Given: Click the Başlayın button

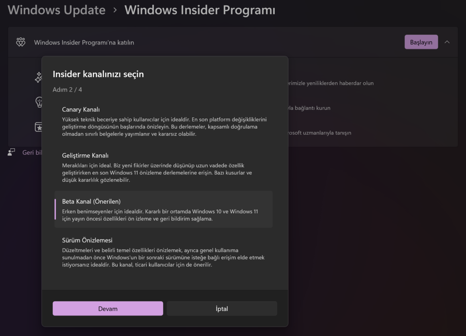Looking at the screenshot, I should coord(421,42).
